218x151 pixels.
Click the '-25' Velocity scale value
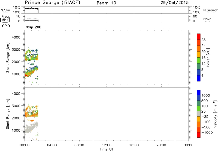click(x=205, y=117)
